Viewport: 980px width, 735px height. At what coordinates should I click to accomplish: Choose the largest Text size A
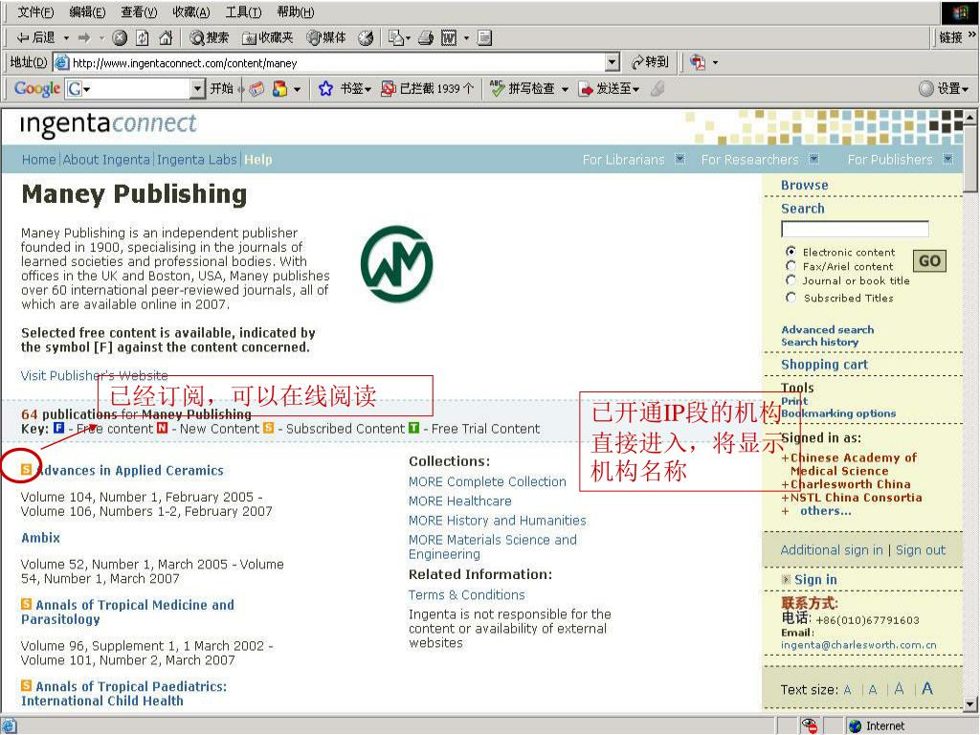[927, 688]
